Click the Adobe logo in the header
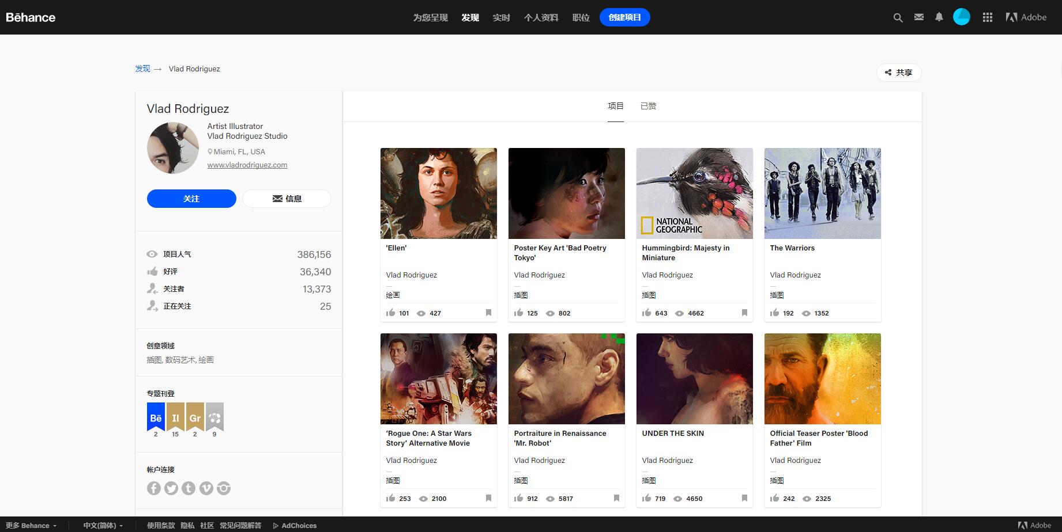 (1026, 17)
